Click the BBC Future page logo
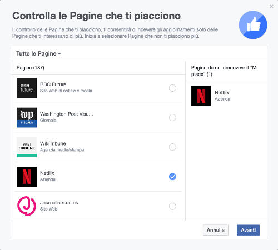This screenshot has height=250, width=278. [x=27, y=88]
